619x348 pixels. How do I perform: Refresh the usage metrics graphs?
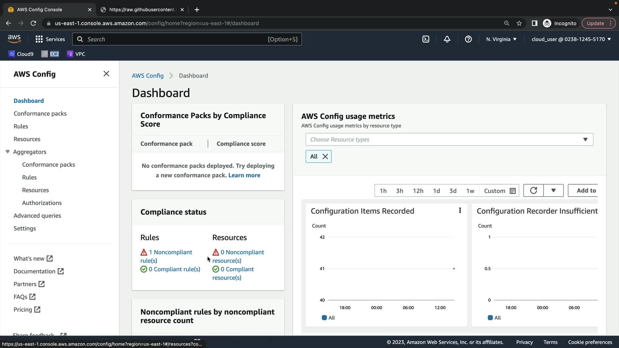click(x=533, y=190)
